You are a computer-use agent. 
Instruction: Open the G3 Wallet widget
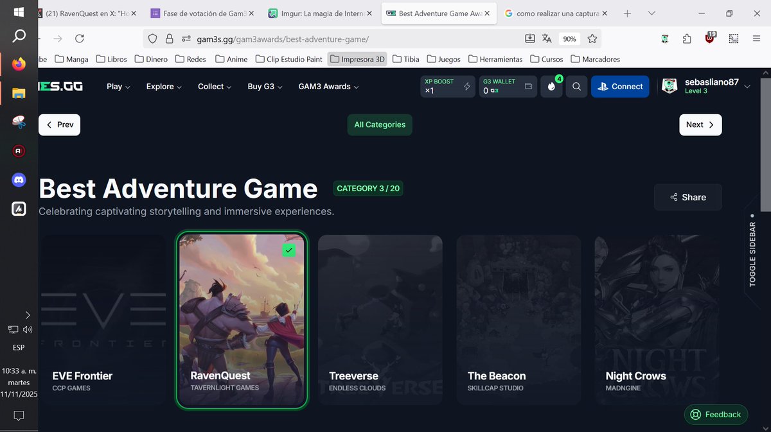coord(508,86)
